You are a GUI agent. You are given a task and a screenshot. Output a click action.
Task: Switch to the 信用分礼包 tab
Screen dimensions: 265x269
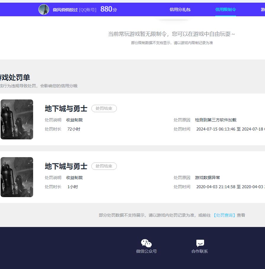[x=180, y=9]
